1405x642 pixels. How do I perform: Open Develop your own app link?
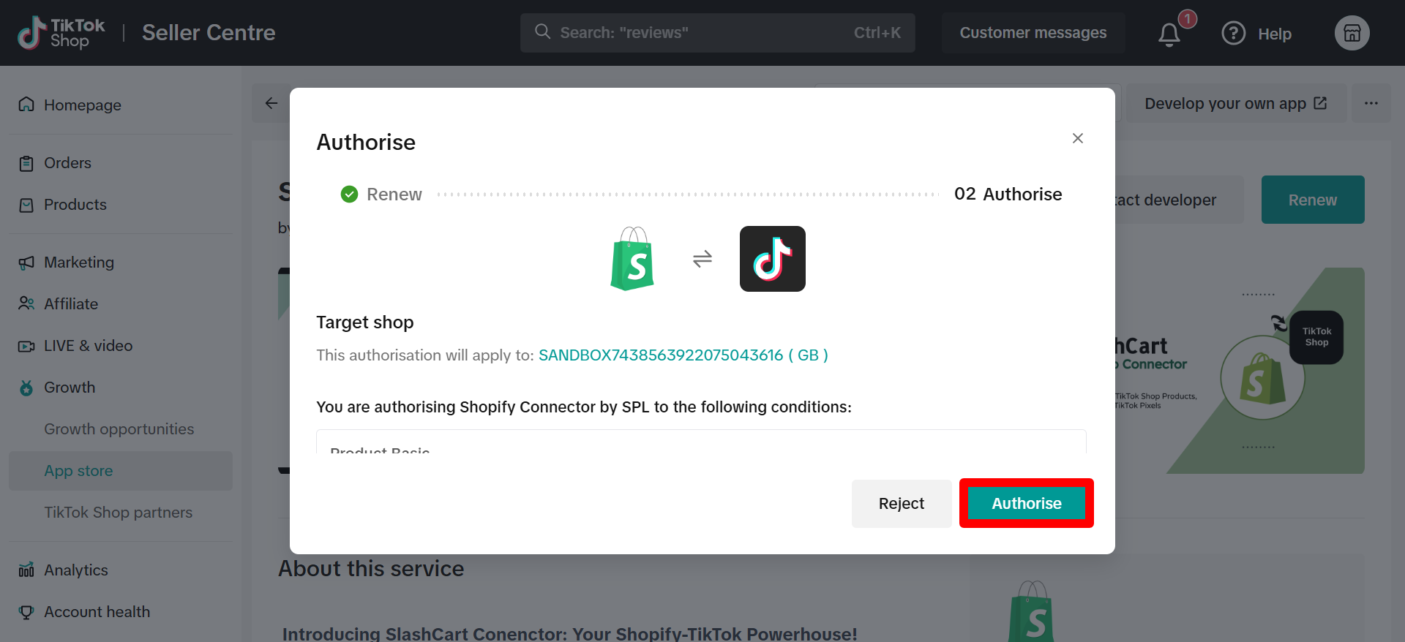[1235, 104]
